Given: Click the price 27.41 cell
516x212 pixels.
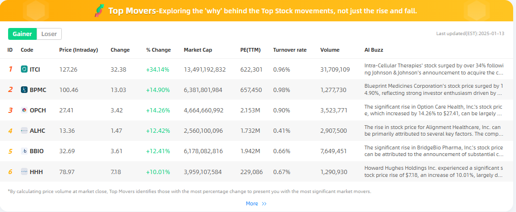Looking at the screenshot, I should pos(66,111).
